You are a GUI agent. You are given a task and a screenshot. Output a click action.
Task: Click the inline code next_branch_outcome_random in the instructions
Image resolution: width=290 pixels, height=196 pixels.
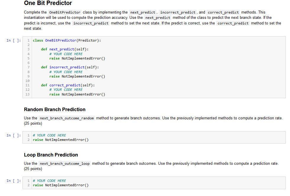67,118
